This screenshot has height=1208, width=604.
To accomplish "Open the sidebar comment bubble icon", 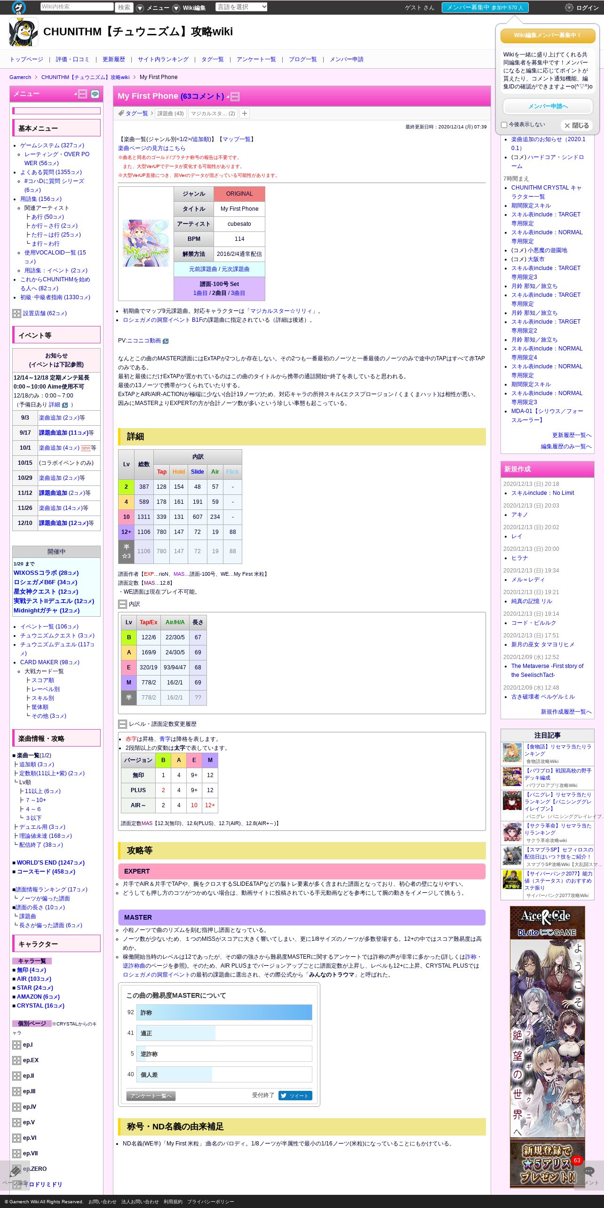I will pyautogui.click(x=95, y=94).
